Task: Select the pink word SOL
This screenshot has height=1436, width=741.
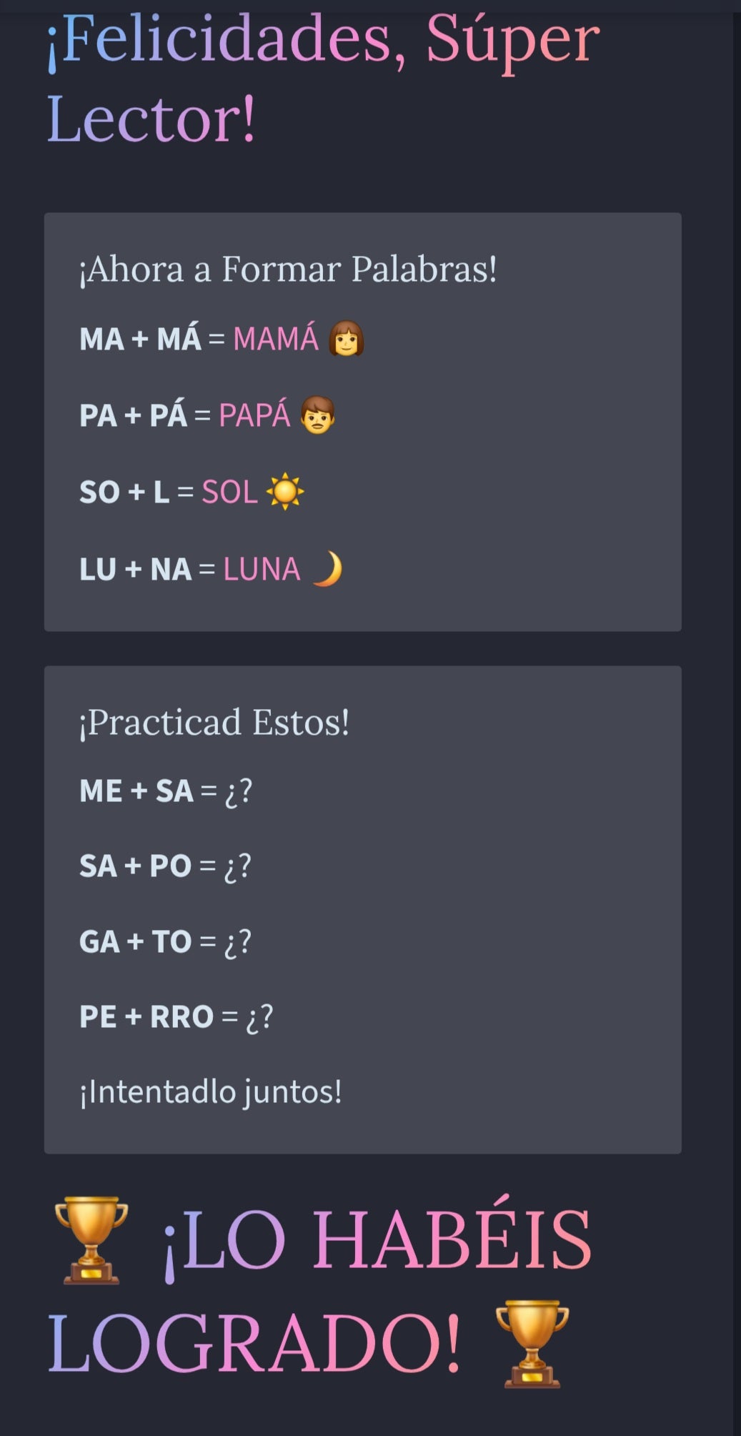Action: pyautogui.click(x=229, y=492)
